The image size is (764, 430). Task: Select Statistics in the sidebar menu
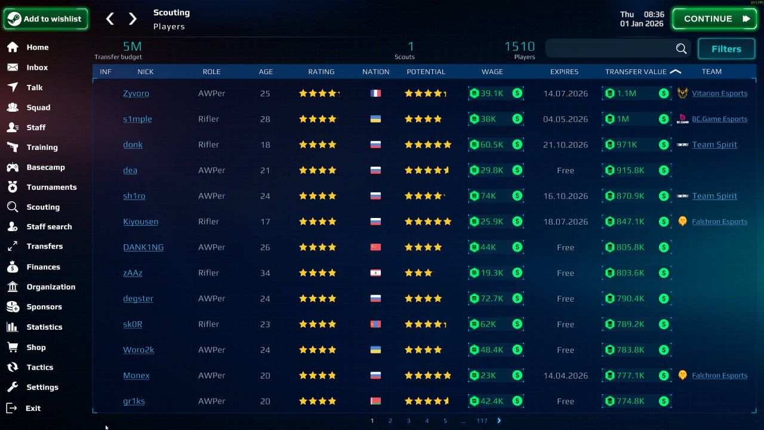pos(13,327)
